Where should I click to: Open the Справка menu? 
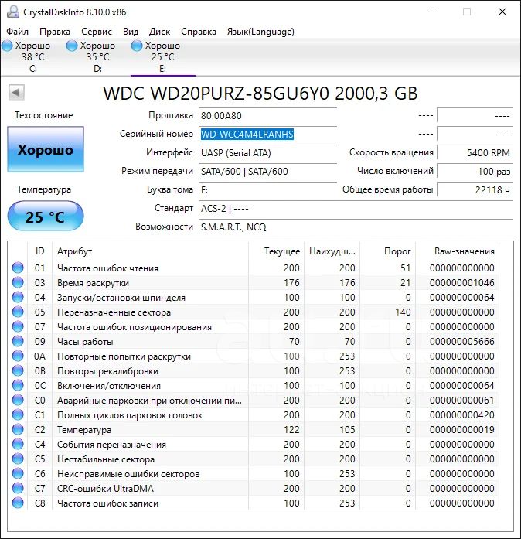tap(199, 32)
